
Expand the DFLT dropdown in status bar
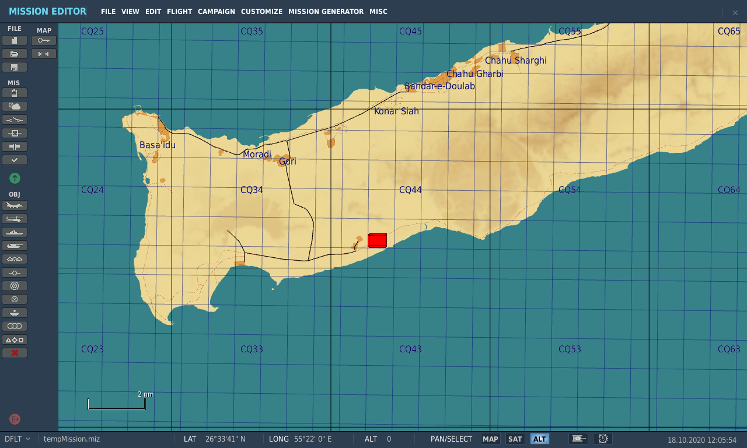pyautogui.click(x=18, y=439)
